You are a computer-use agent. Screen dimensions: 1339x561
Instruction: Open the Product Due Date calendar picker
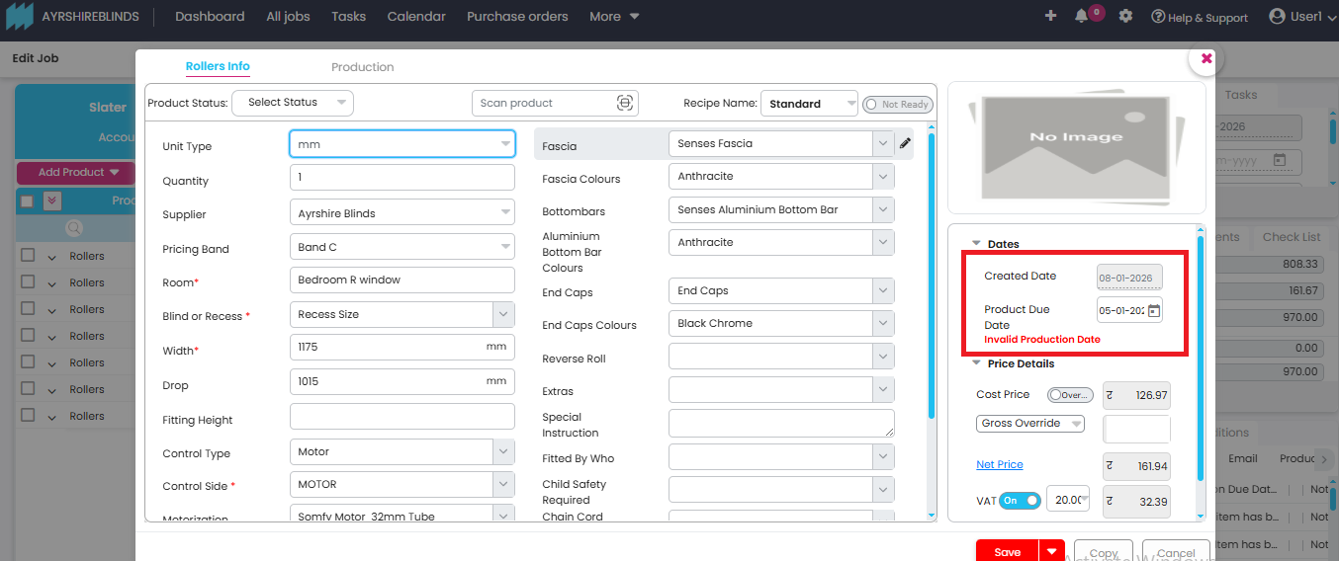coord(1153,310)
